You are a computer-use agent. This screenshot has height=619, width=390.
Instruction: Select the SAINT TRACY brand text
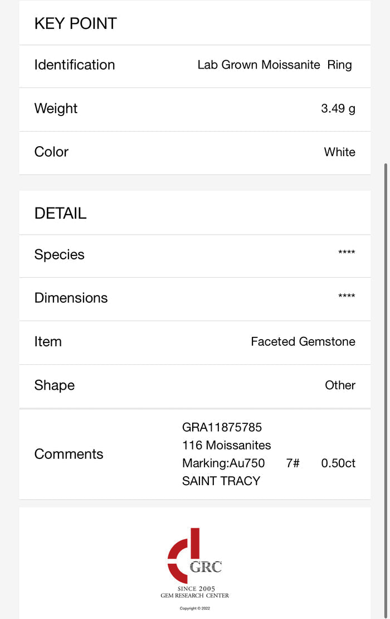click(x=221, y=481)
